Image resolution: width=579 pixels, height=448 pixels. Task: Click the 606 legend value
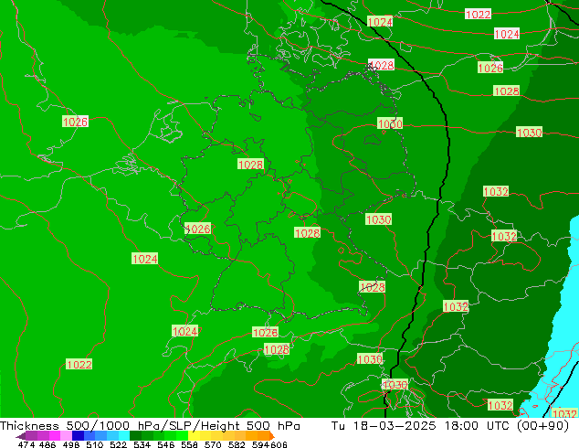click(279, 444)
